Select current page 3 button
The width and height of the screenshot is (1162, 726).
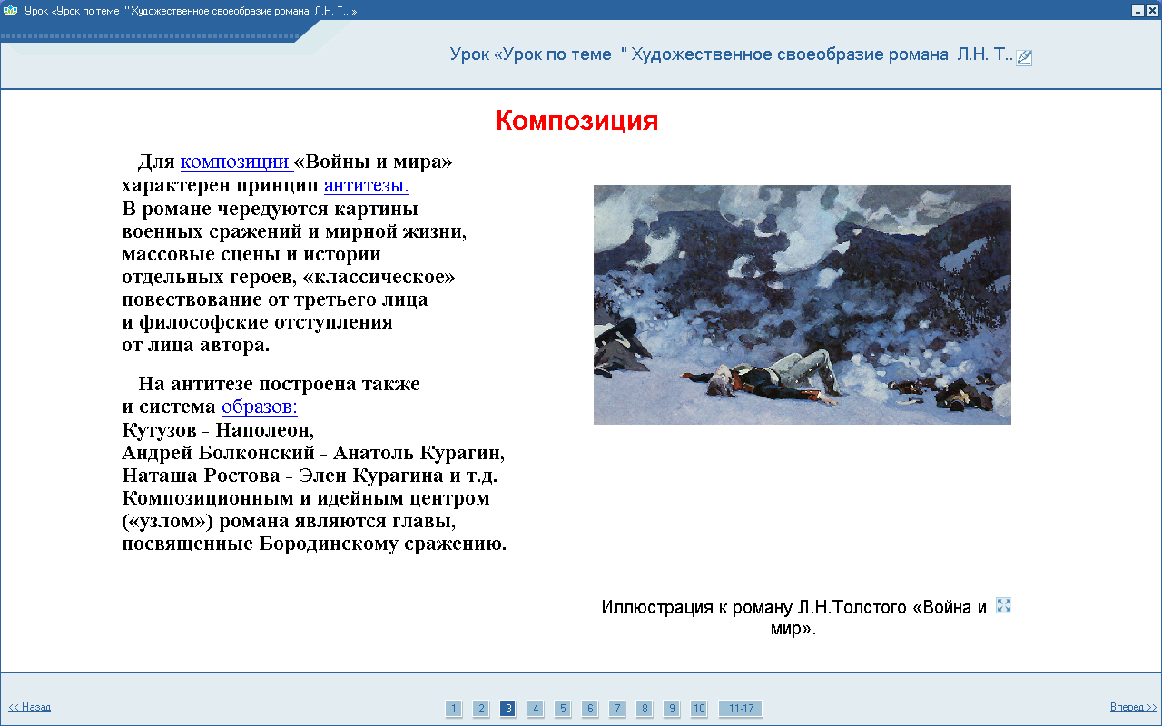508,709
